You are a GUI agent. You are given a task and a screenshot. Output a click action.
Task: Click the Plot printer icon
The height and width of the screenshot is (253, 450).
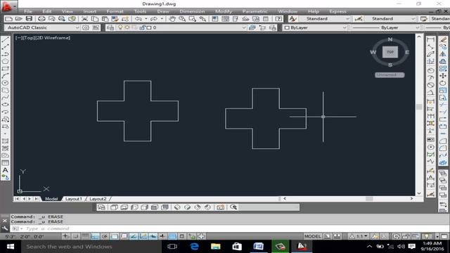click(x=41, y=19)
